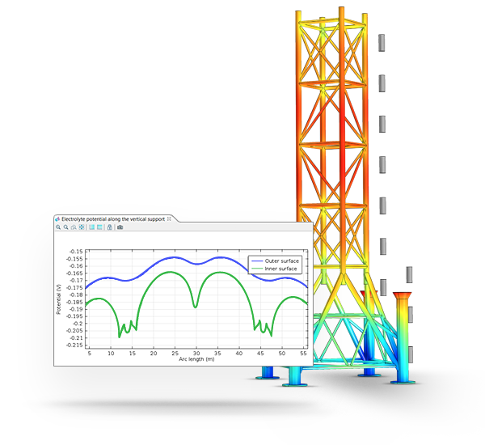Toggle x-axis log scale icon
This screenshot has width=485, height=445.
coord(92,227)
